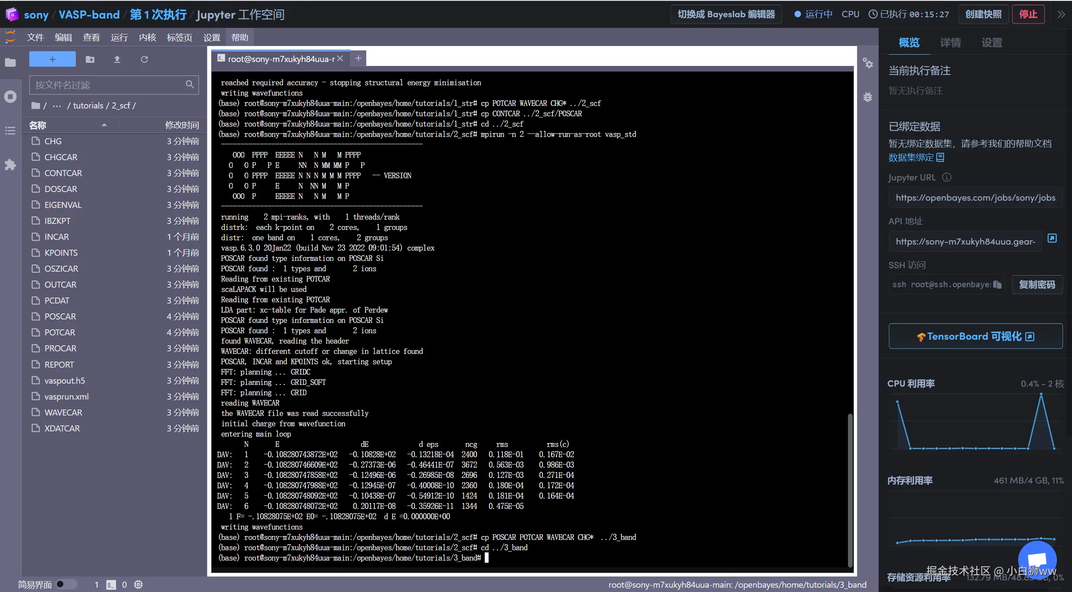Open the 内核 menu

[x=147, y=38]
